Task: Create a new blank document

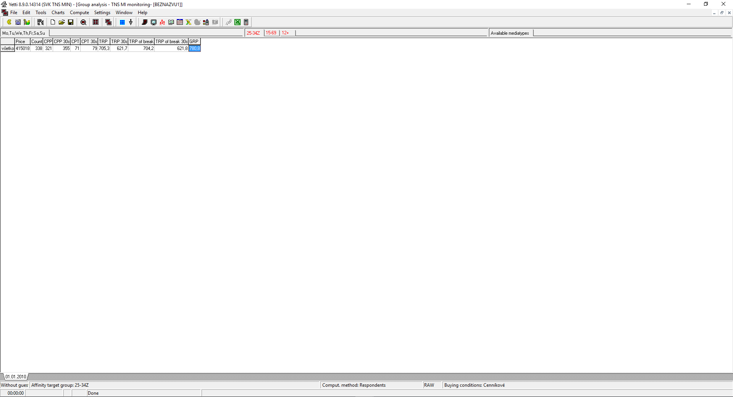Action: [x=53, y=22]
